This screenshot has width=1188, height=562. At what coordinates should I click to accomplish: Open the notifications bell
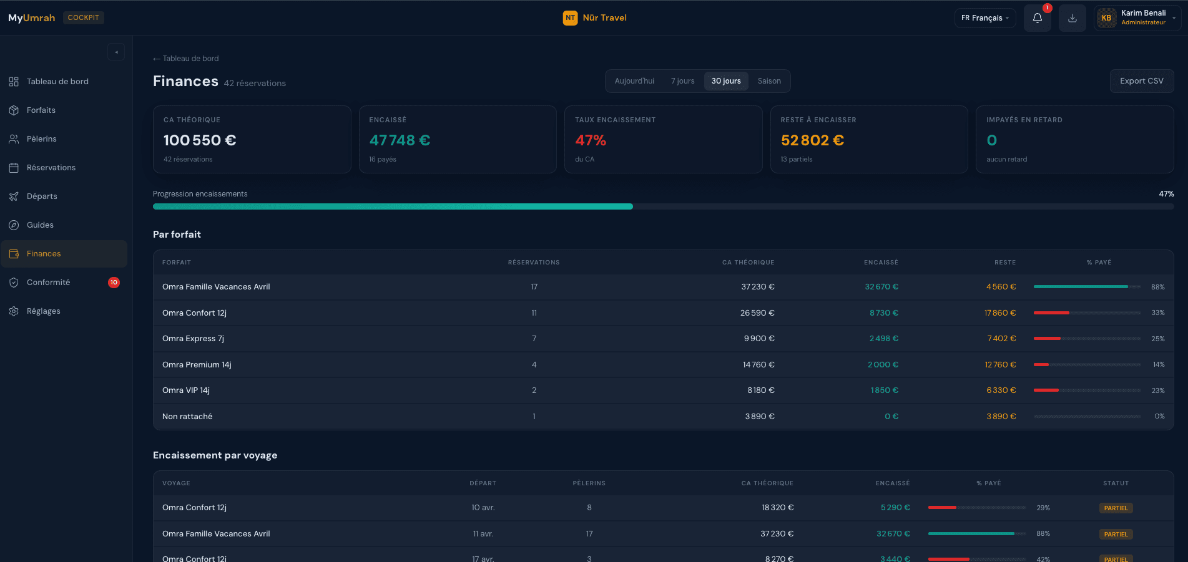click(1037, 18)
